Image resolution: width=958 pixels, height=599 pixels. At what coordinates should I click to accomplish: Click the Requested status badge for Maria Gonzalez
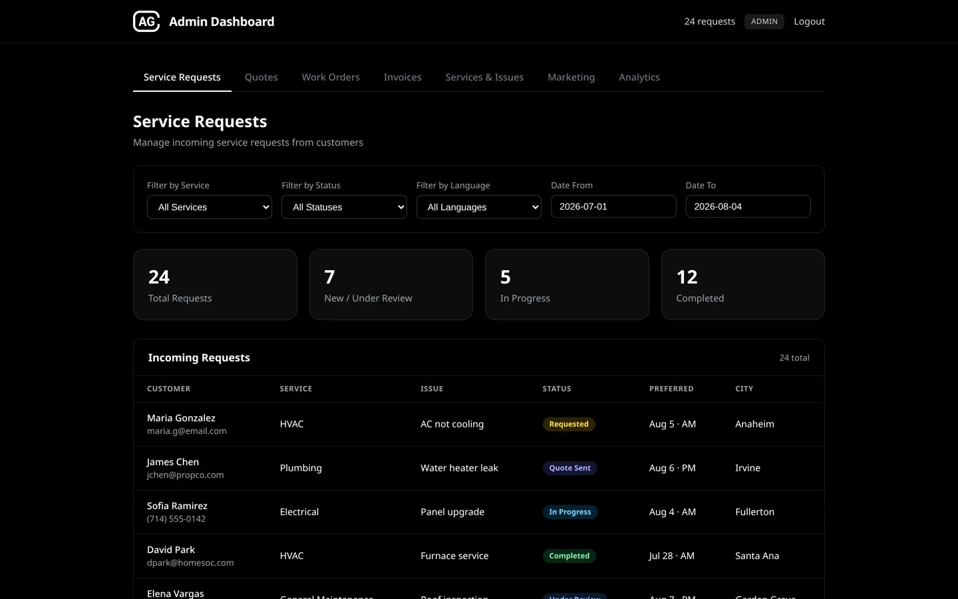pyautogui.click(x=569, y=424)
